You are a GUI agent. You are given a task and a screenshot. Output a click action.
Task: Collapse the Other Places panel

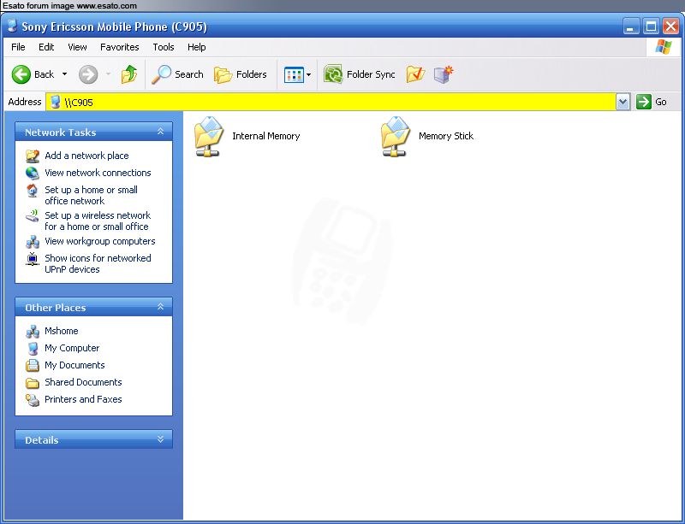tap(160, 307)
